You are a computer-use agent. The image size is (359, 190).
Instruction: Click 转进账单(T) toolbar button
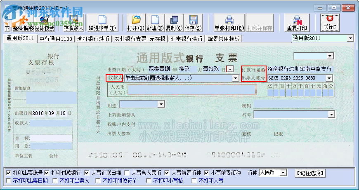pos(102,23)
